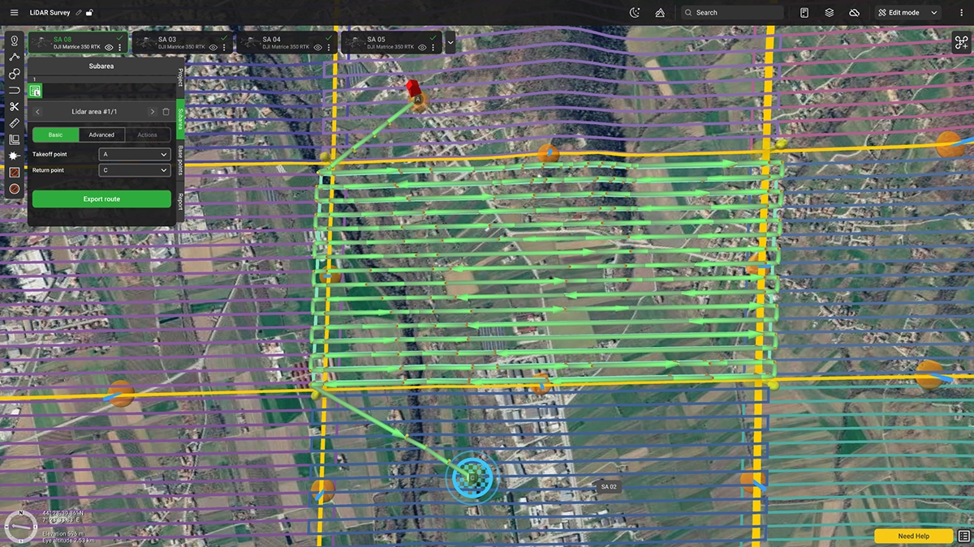Switch to the Basic tab
The width and height of the screenshot is (974, 547).
[55, 135]
